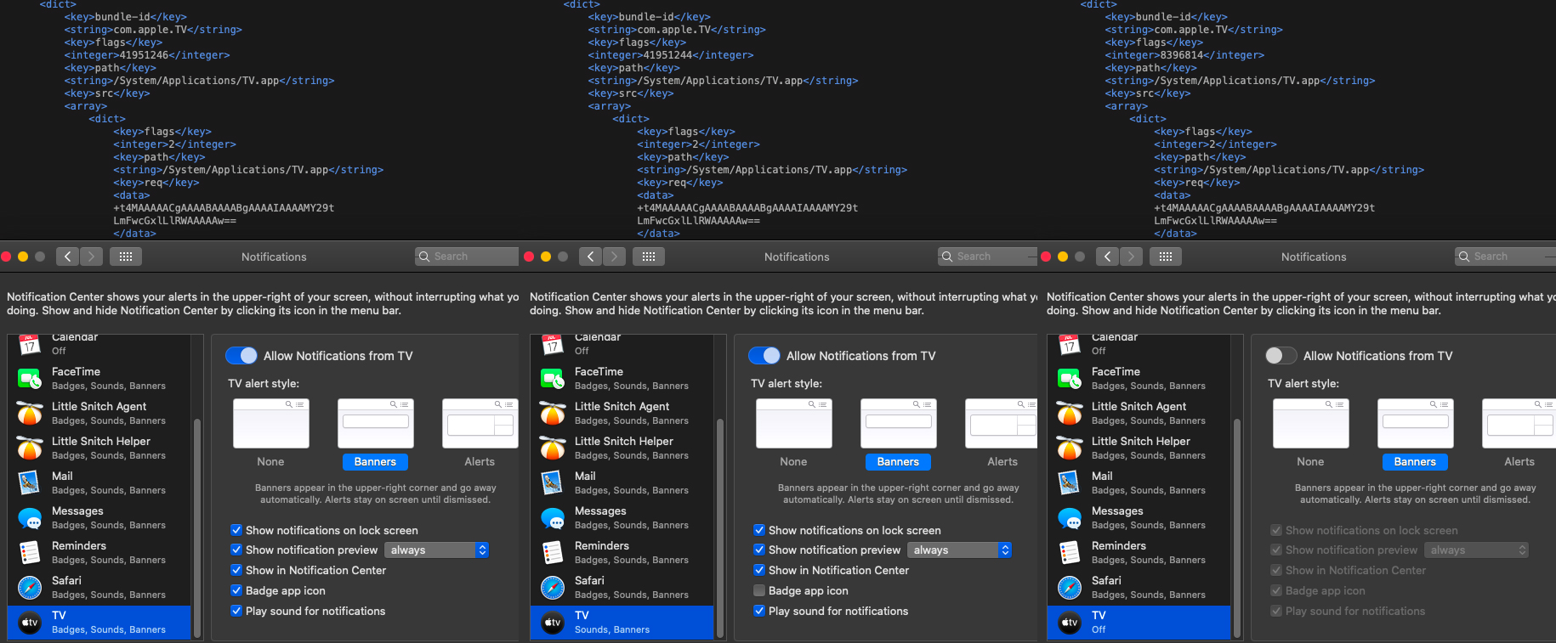
Task: Select the 'Calendar Off' row in the left window
Action: 99,345
